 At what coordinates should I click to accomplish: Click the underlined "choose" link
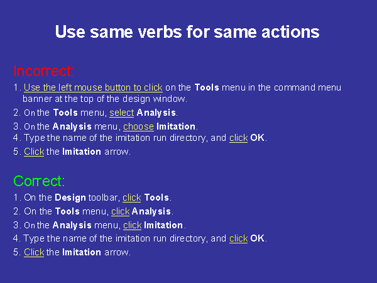tap(138, 126)
